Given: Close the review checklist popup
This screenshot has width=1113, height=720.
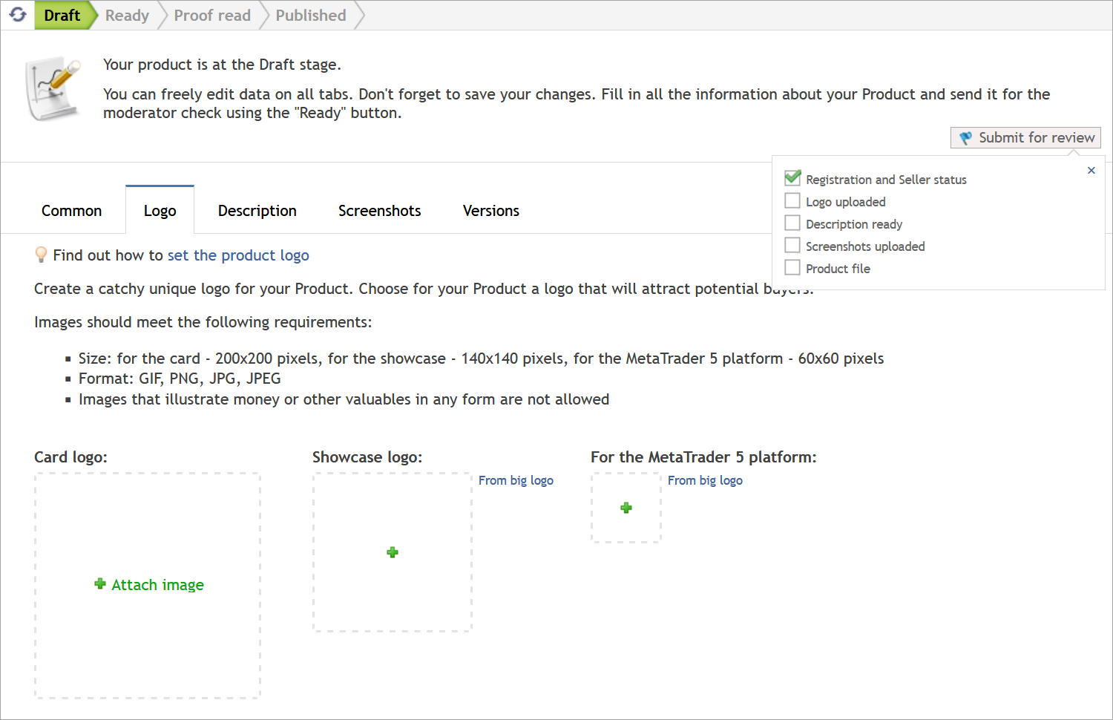Looking at the screenshot, I should click(1091, 170).
